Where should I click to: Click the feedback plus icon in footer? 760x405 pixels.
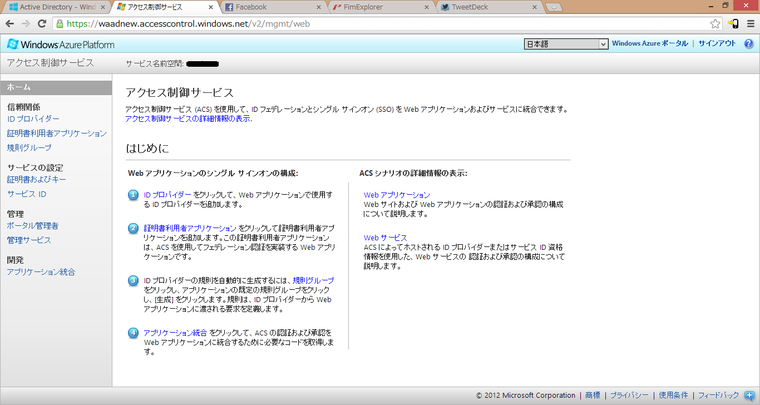[749, 395]
